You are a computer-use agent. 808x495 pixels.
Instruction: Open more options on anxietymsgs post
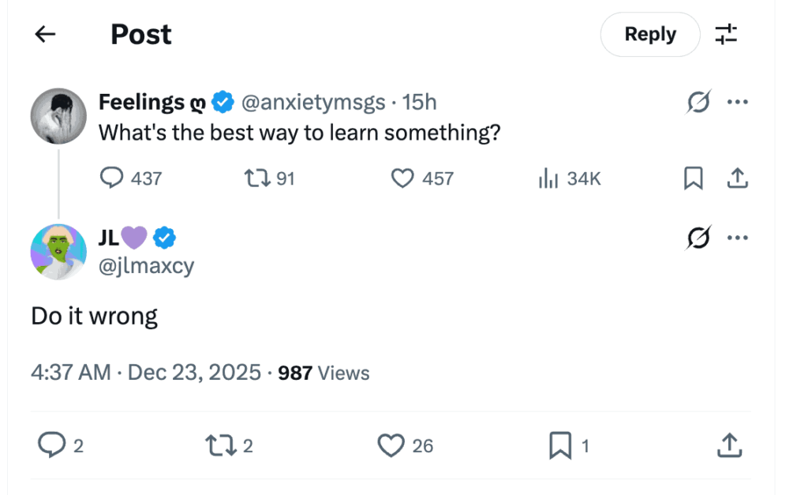point(737,102)
